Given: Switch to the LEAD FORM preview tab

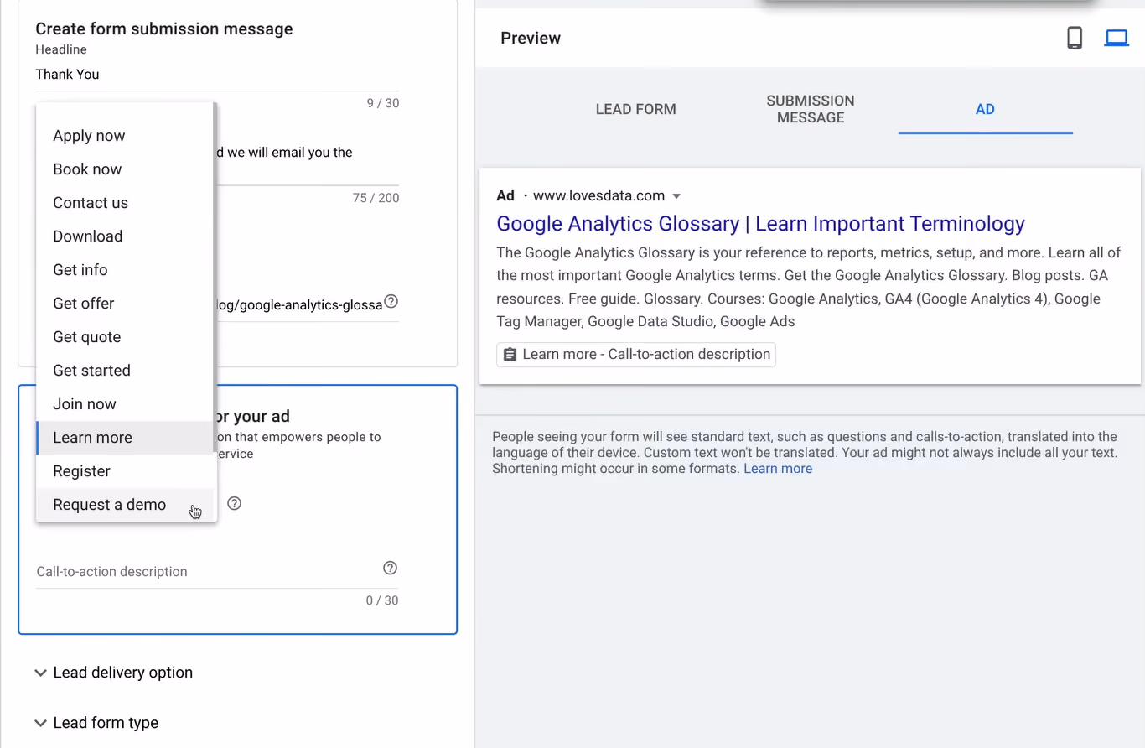Looking at the screenshot, I should tap(635, 109).
